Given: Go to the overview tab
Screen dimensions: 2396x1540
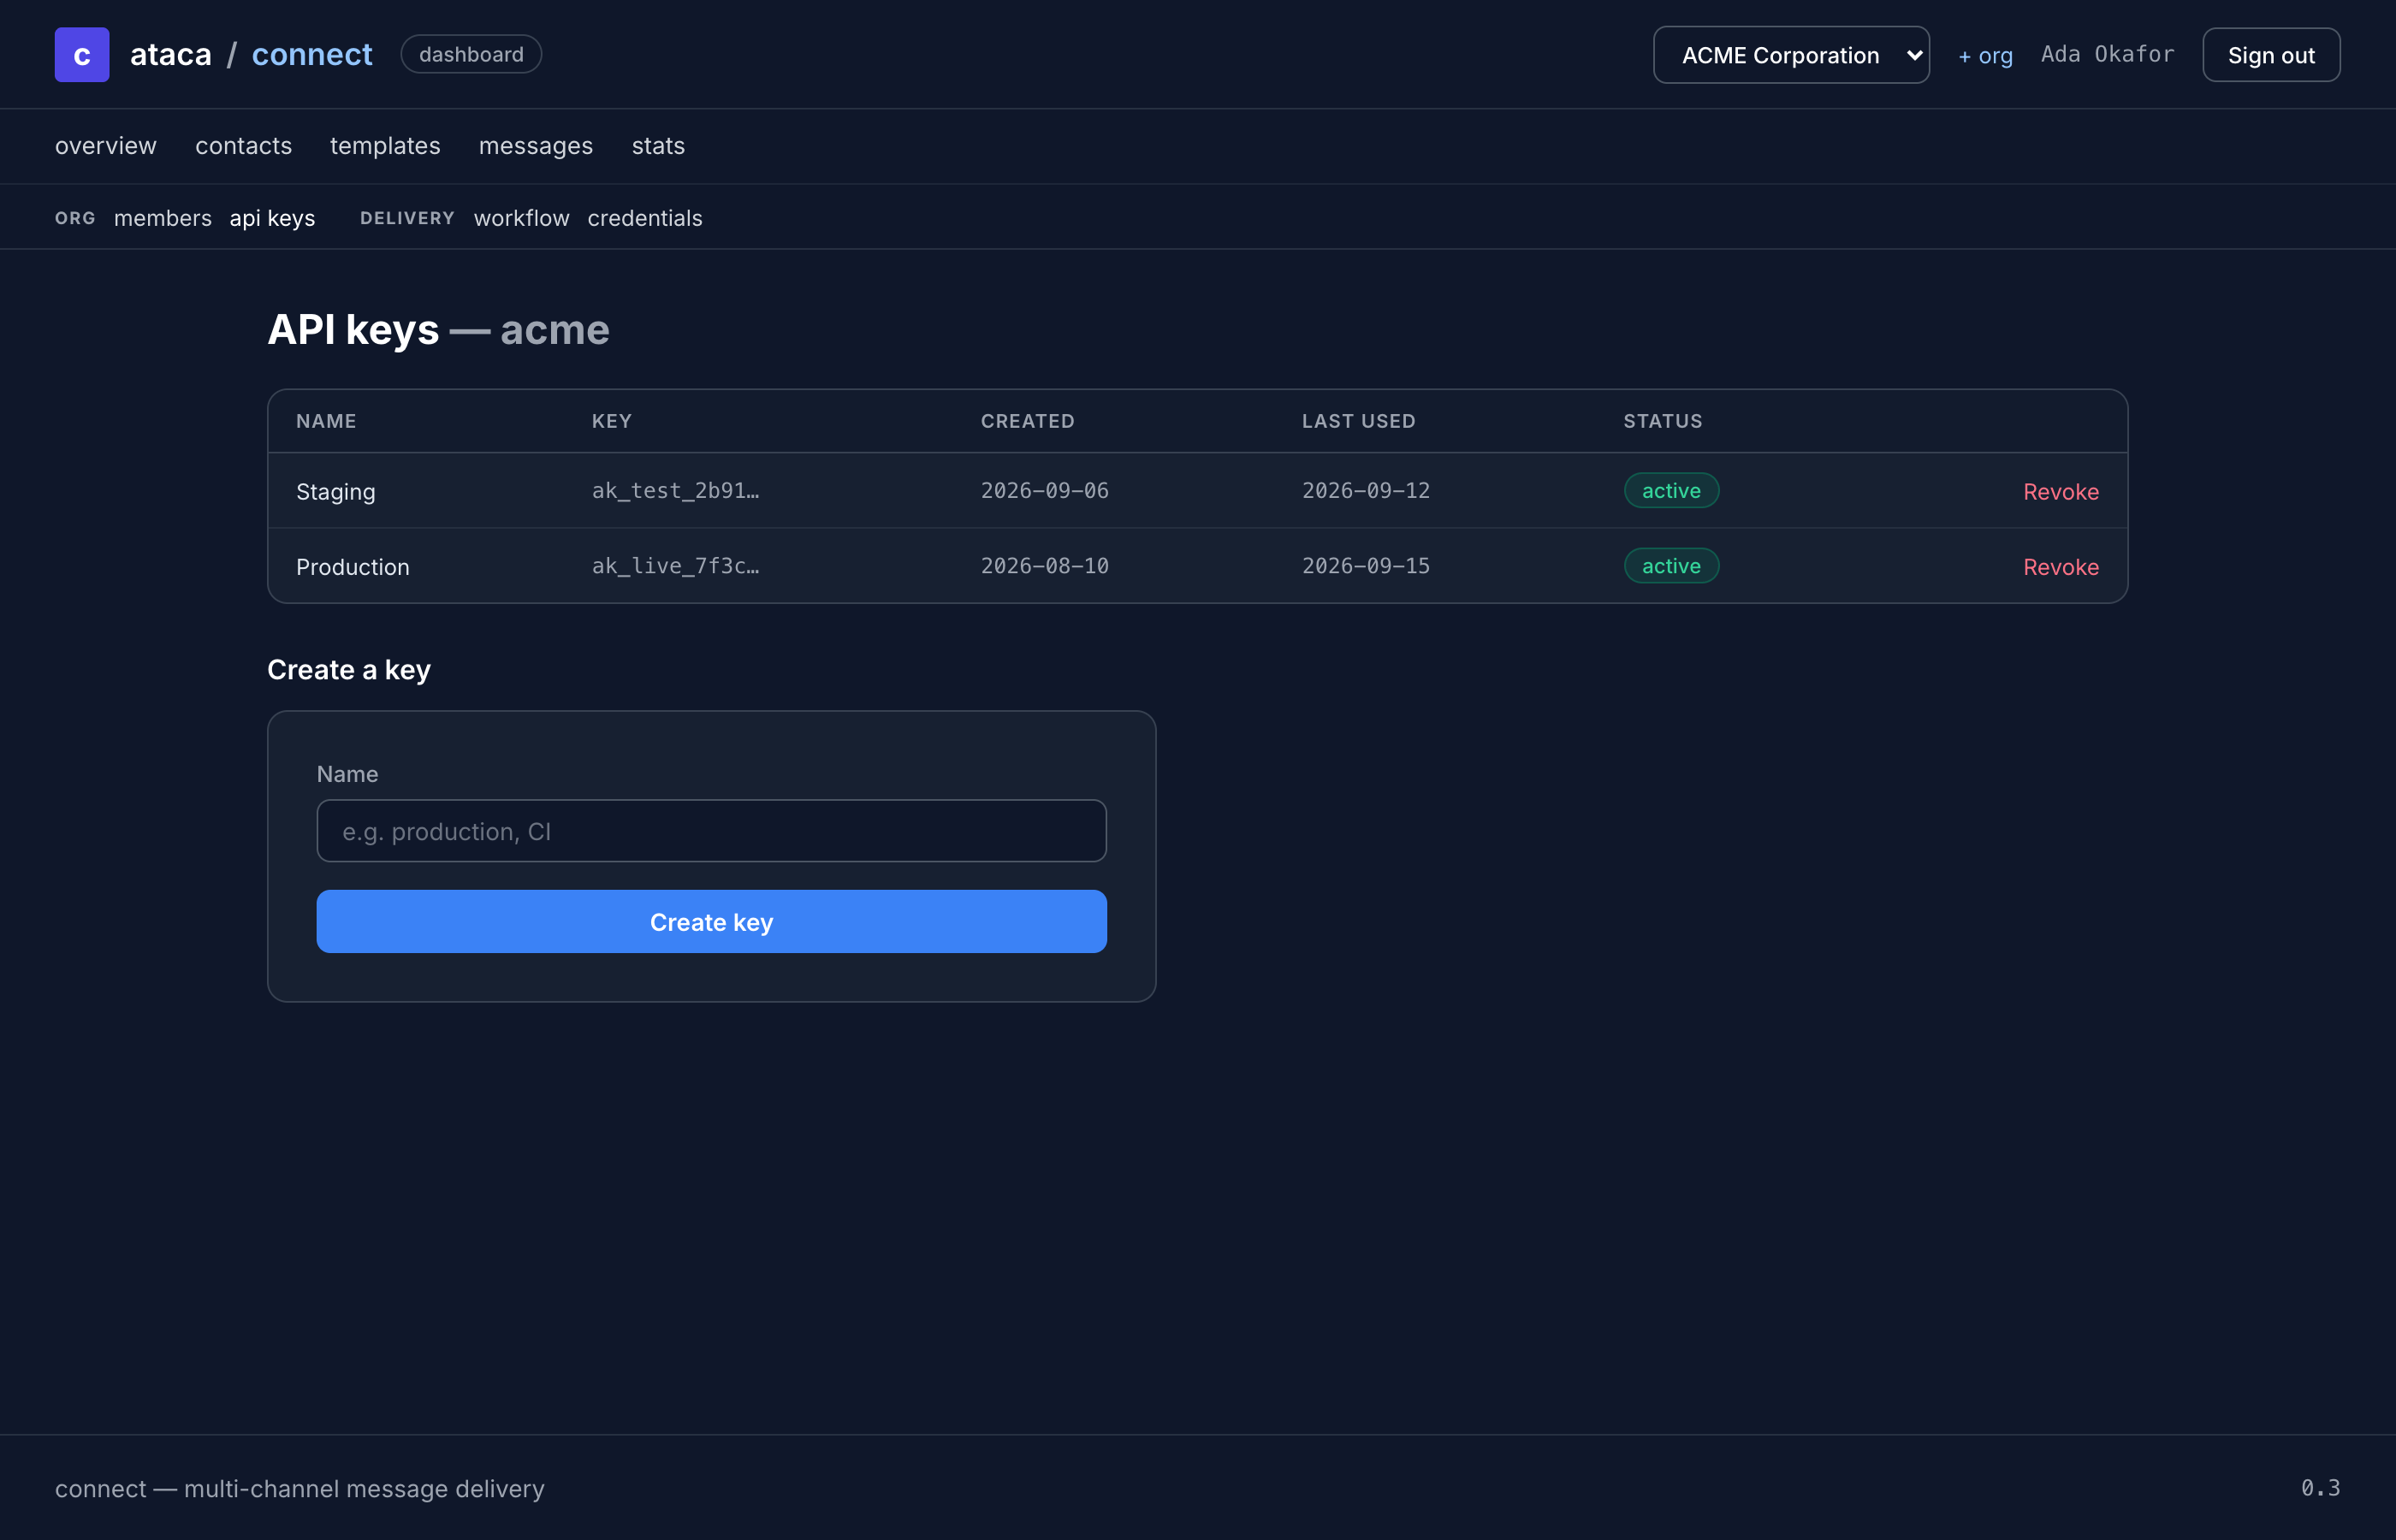Looking at the screenshot, I should 106,146.
